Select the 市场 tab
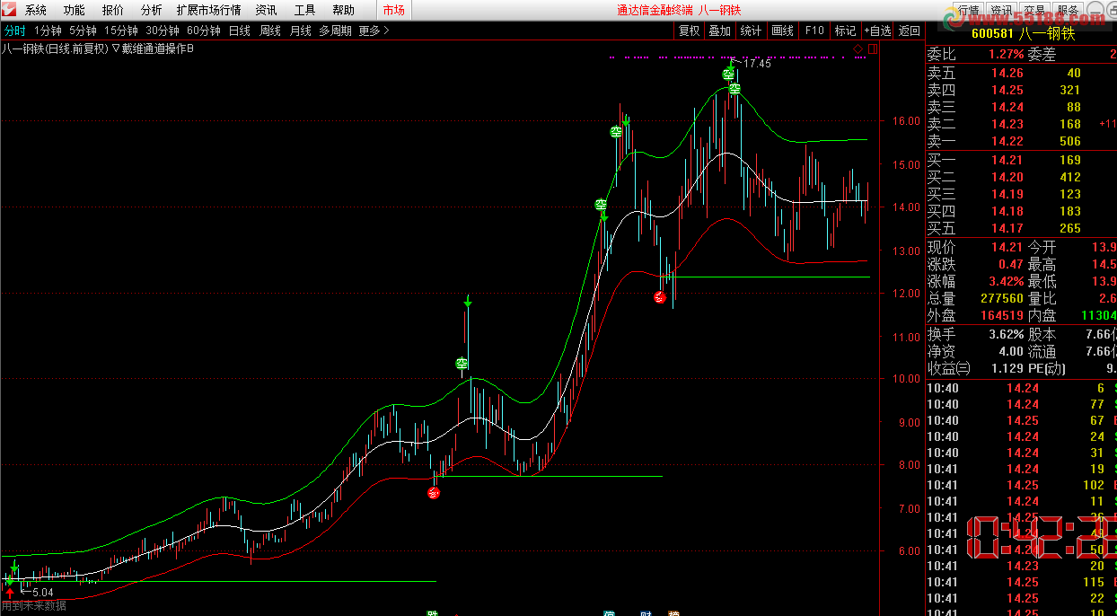 point(393,11)
